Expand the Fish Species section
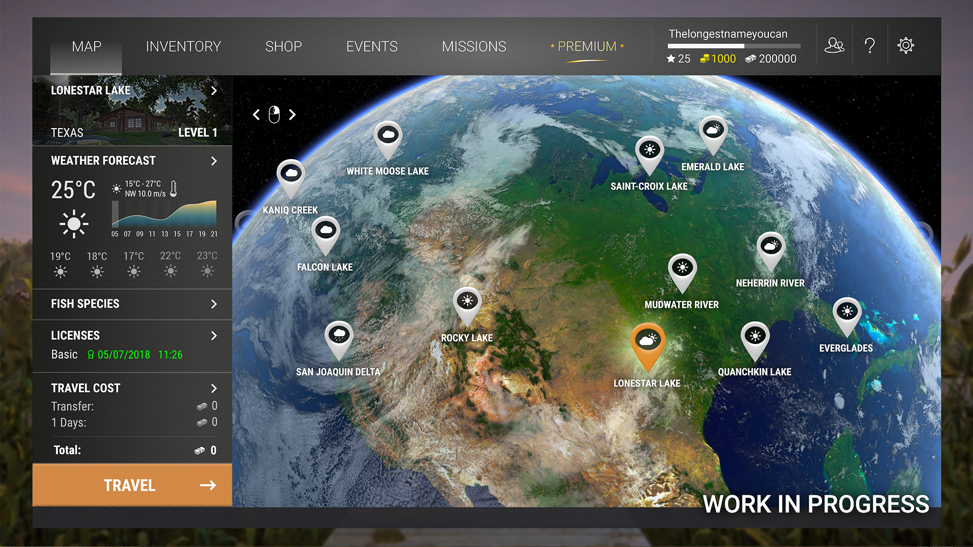 [x=214, y=304]
